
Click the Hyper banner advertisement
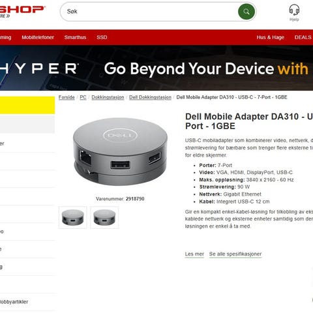click(x=156, y=68)
